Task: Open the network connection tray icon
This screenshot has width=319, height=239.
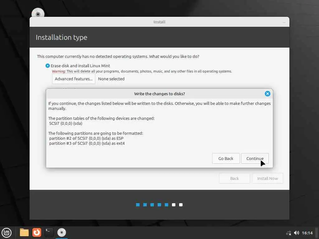Action: click(288, 233)
